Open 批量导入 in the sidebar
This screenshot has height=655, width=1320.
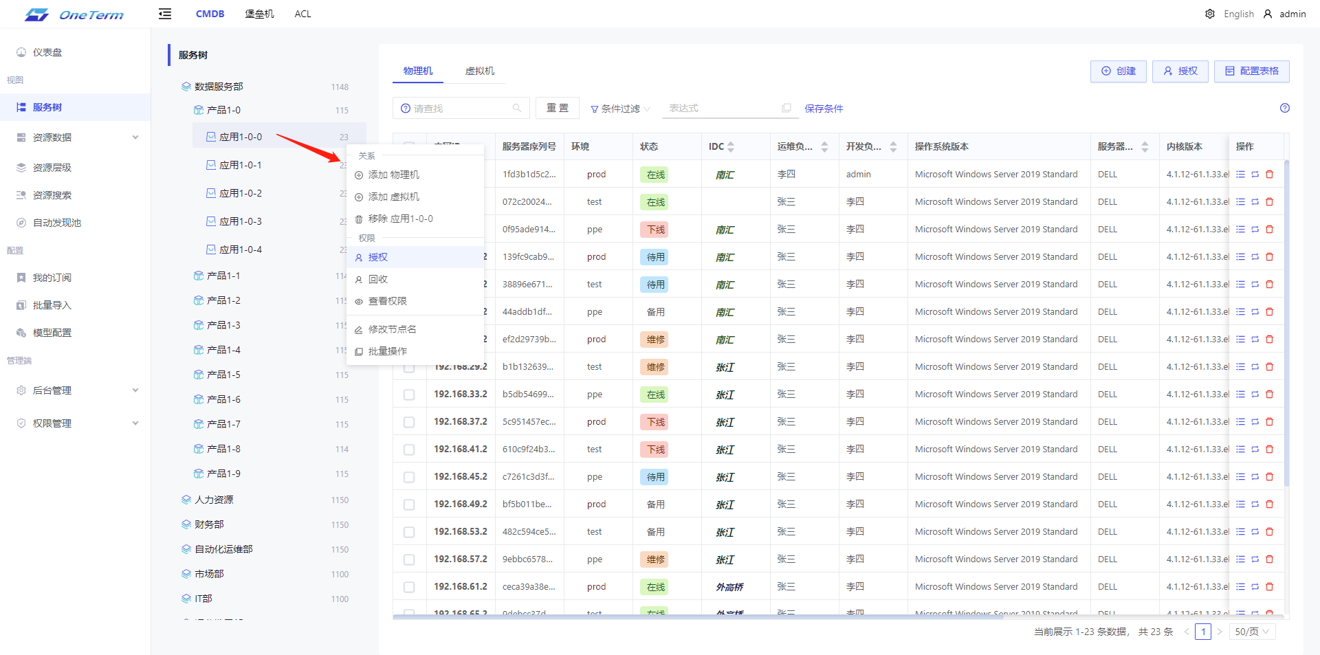(x=76, y=305)
